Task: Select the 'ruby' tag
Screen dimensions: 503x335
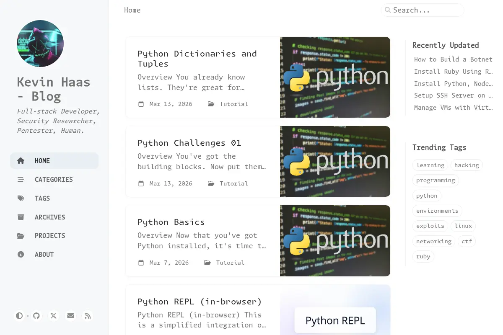Action: pos(423,256)
